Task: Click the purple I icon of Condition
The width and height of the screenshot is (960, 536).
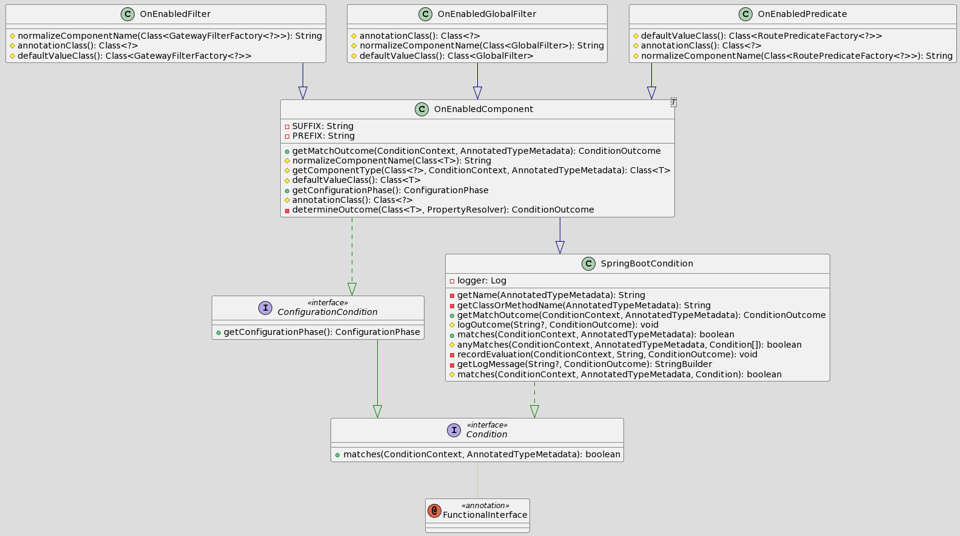Action: 454,430
